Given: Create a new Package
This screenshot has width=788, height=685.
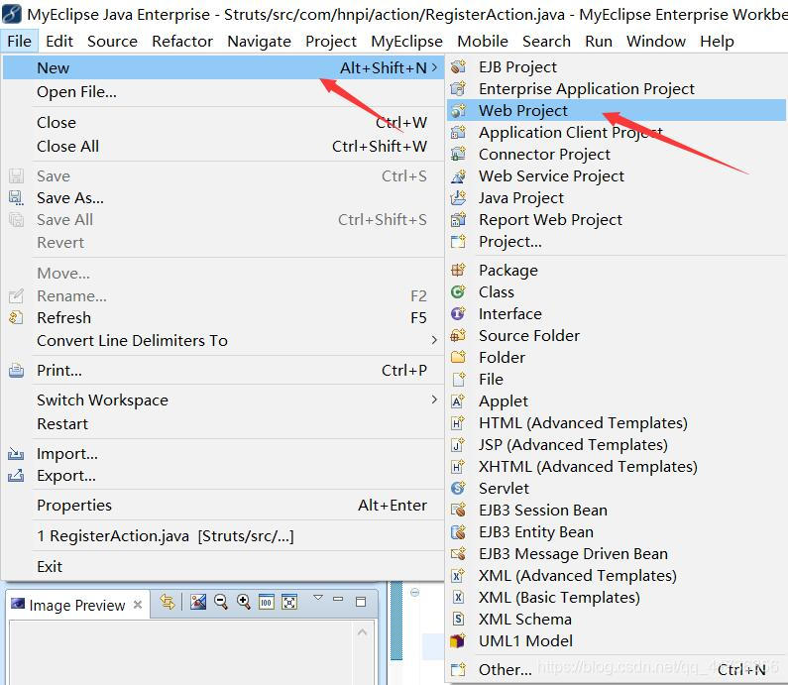Looking at the screenshot, I should point(616,271).
